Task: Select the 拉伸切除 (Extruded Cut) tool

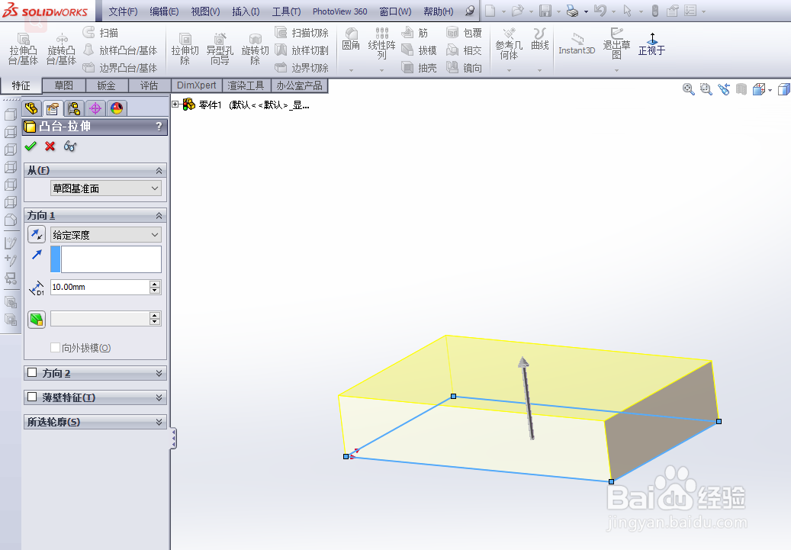Action: (184, 46)
